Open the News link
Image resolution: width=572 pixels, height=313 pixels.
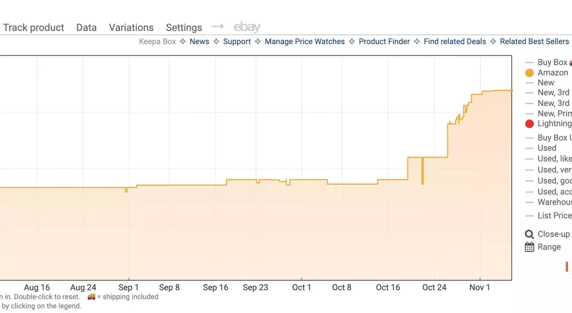(199, 42)
